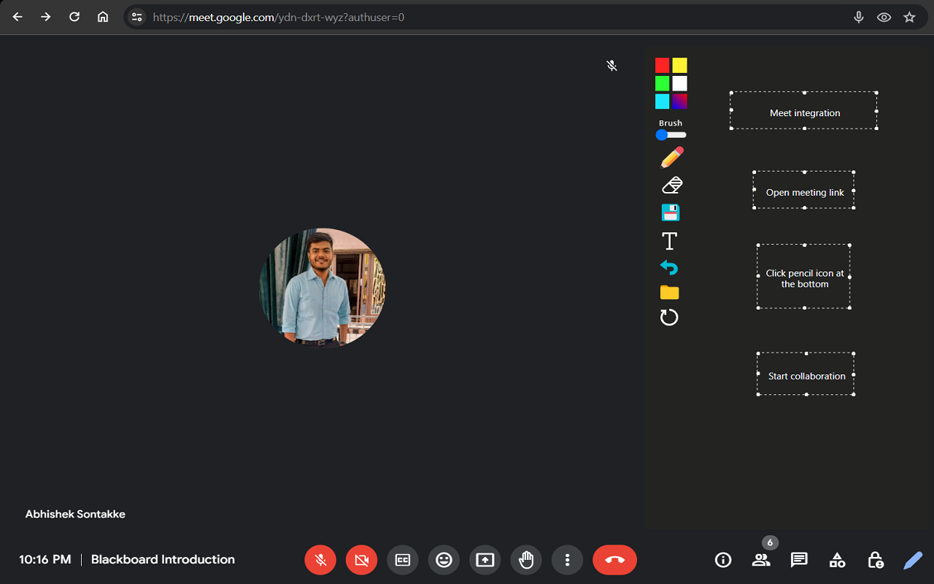Select the eraser tool

coord(671,185)
